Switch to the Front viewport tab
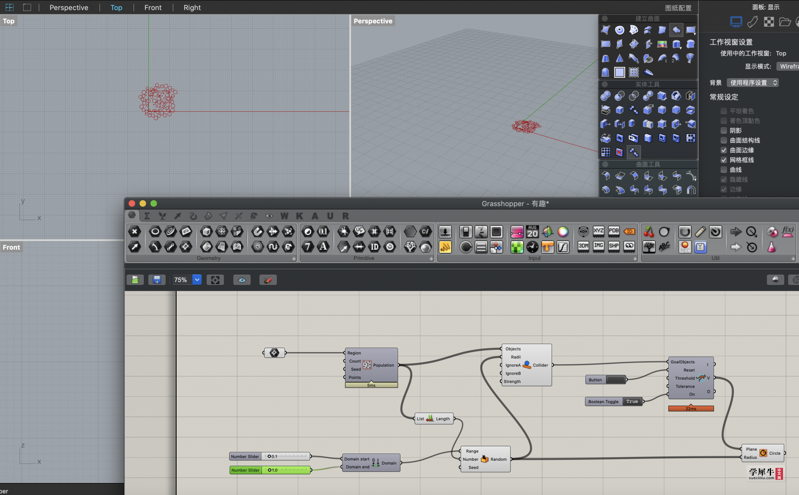The width and height of the screenshot is (799, 495). pyautogui.click(x=153, y=8)
